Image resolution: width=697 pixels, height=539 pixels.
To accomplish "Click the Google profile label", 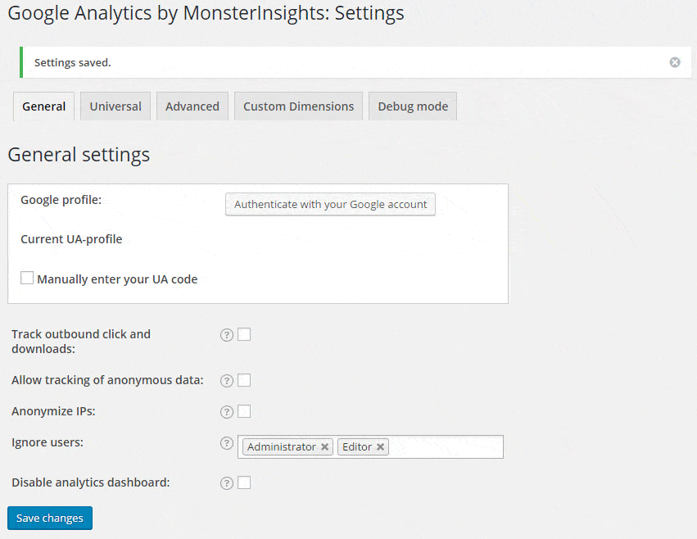I will [x=61, y=200].
